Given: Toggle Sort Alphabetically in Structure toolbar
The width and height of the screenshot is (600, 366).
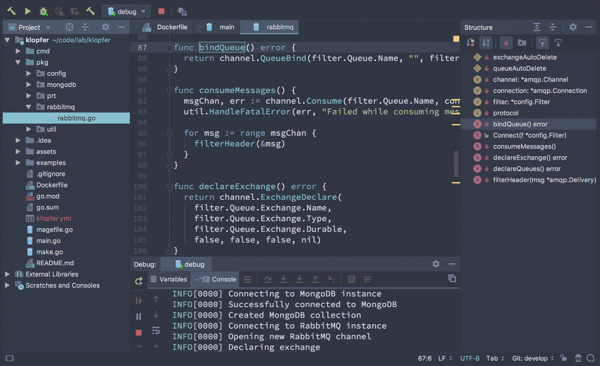Looking at the screenshot, I should tap(486, 43).
